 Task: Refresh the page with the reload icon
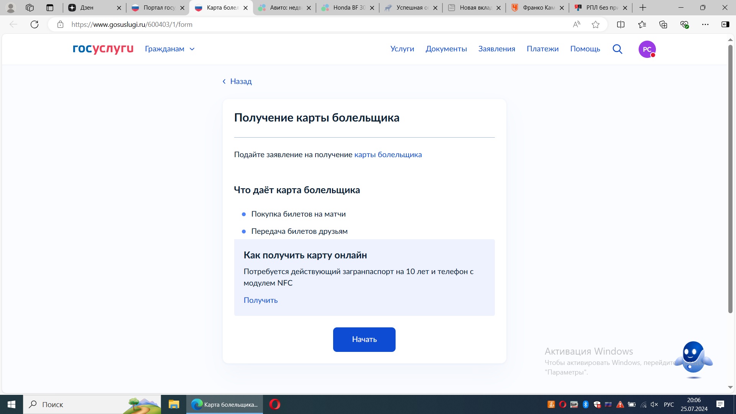[x=34, y=25]
